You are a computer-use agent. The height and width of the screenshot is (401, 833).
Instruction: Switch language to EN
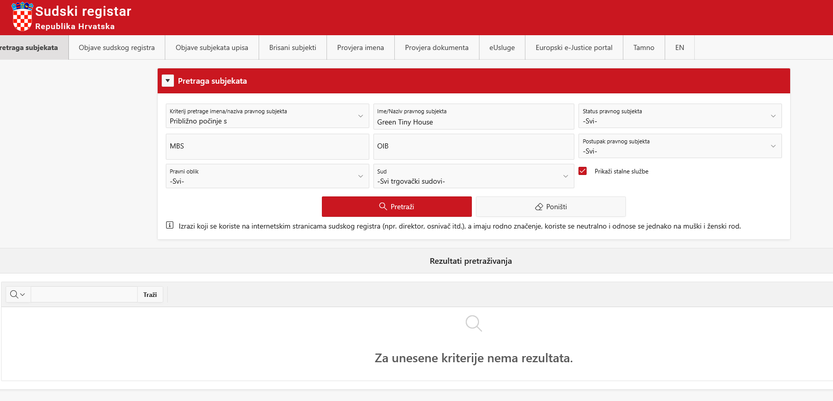point(679,47)
